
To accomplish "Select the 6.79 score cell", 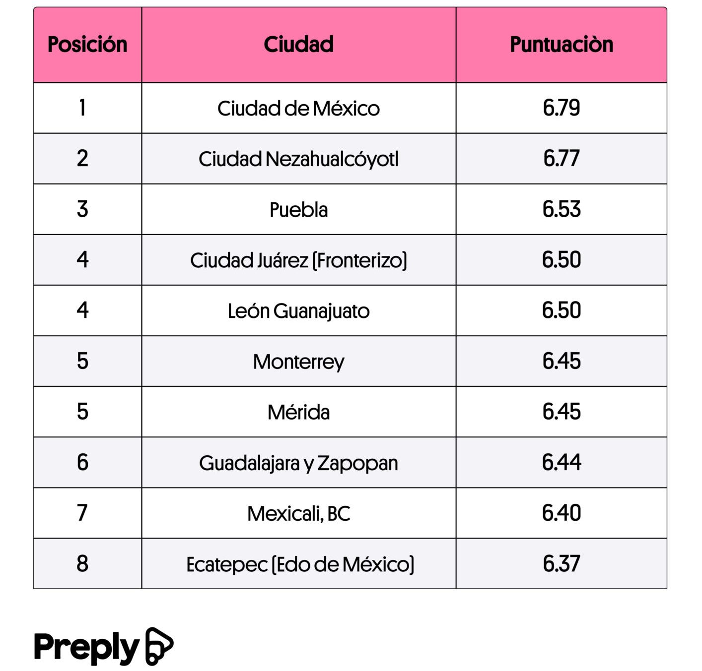I will [x=562, y=108].
